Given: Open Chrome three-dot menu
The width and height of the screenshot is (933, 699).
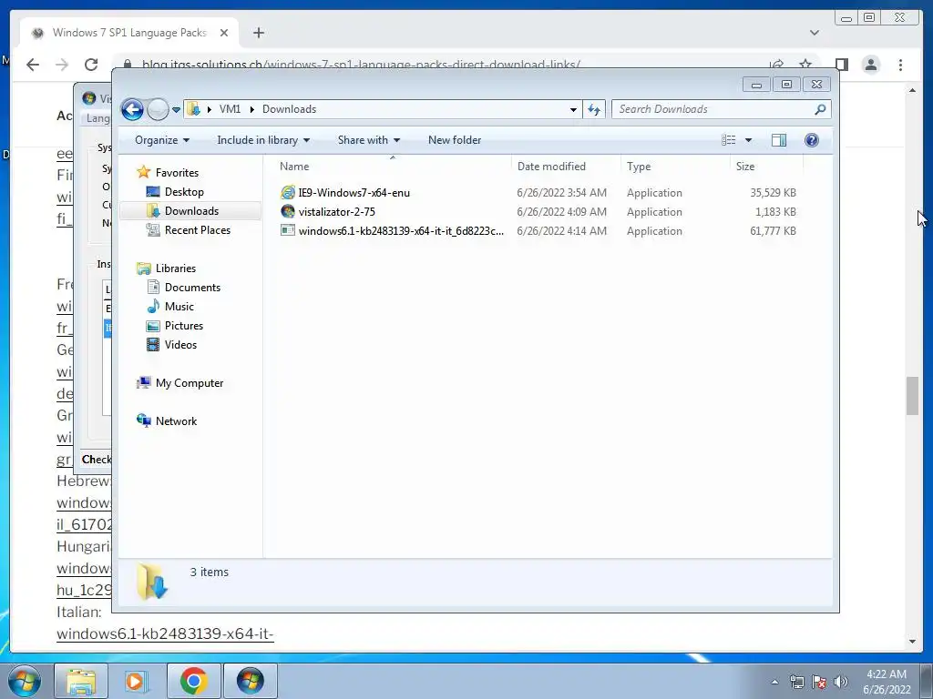Looking at the screenshot, I should coord(900,65).
